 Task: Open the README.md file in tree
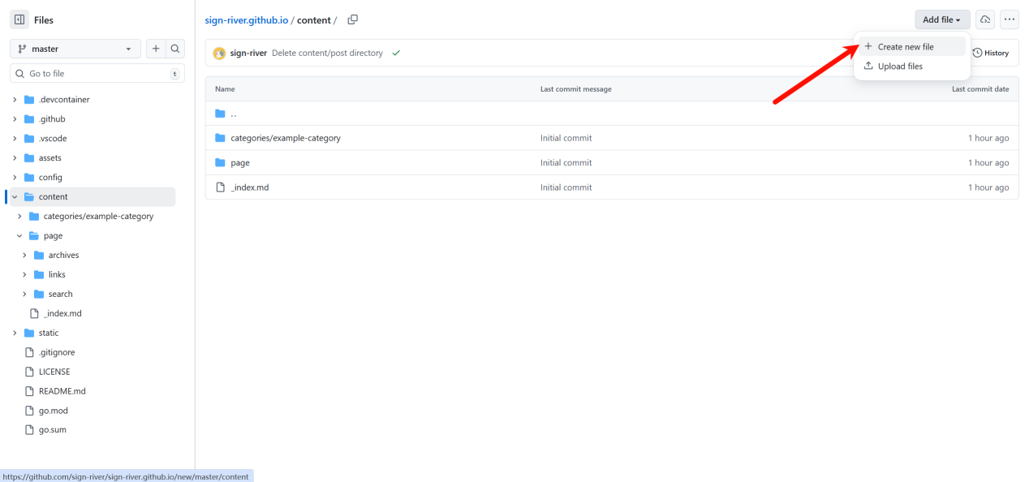62,392
